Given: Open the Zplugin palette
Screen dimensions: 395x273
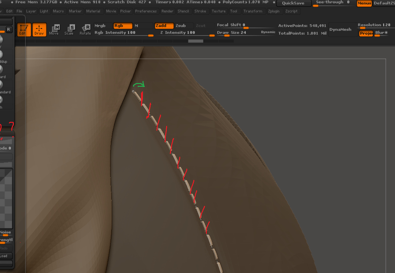Looking at the screenshot, I should click(274, 11).
